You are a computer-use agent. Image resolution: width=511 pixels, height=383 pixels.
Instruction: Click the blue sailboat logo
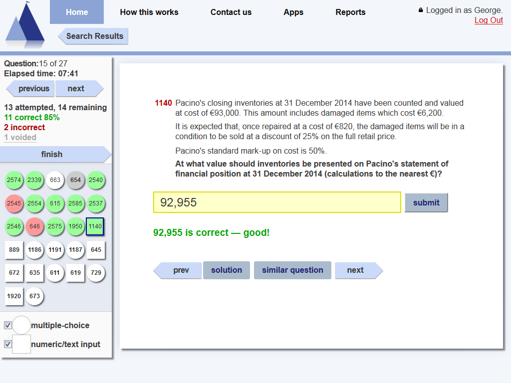pyautogui.click(x=25, y=26)
